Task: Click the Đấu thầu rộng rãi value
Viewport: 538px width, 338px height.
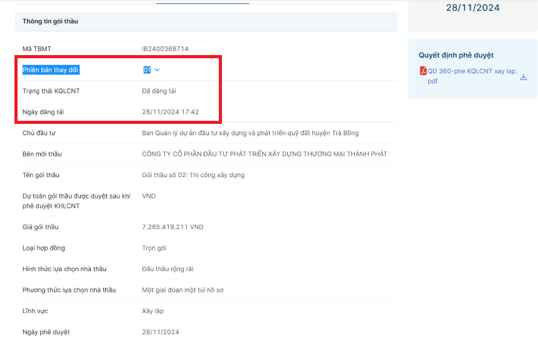Action: 167,269
